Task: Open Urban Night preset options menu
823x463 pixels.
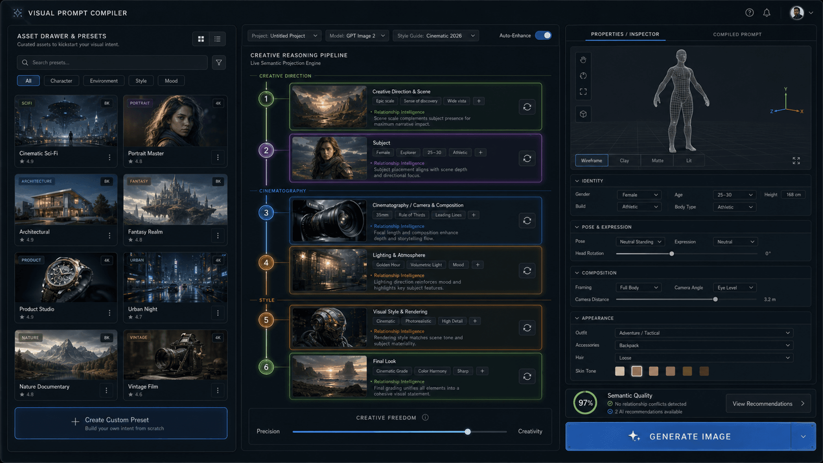Action: (218, 313)
